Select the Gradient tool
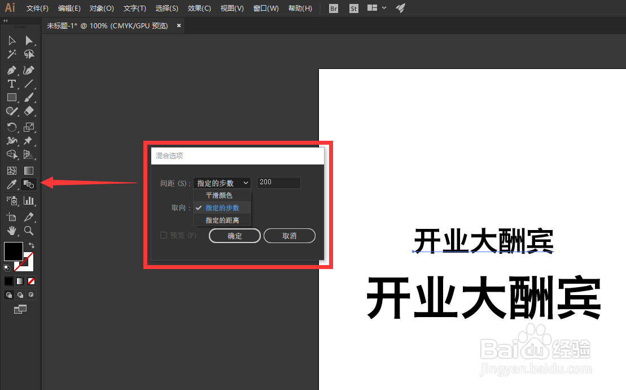 tap(28, 170)
